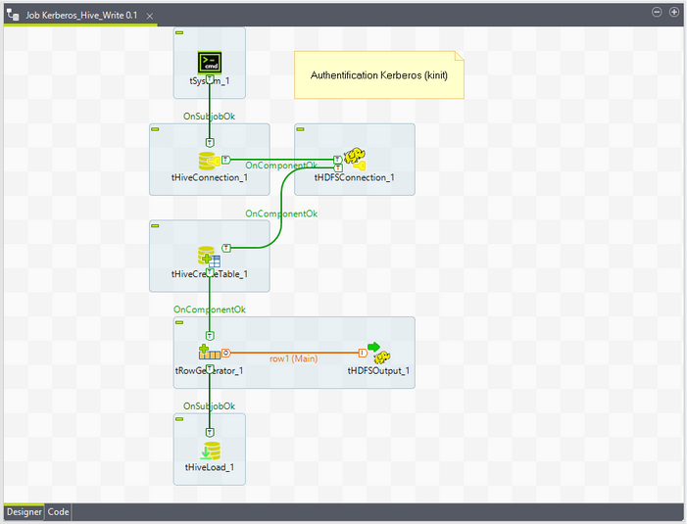Click the maximize editor view icon

click(674, 13)
